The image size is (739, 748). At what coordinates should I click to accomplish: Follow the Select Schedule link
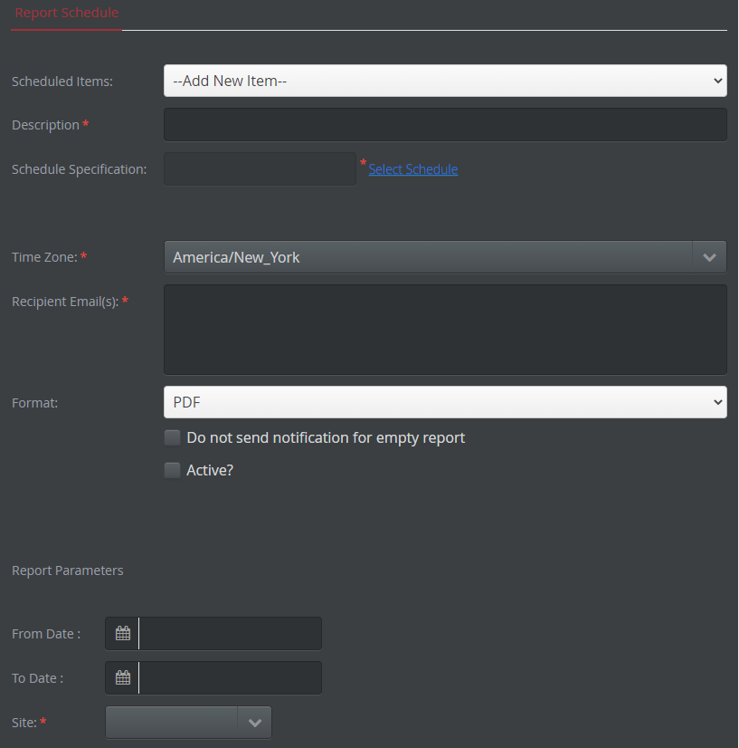coord(413,169)
